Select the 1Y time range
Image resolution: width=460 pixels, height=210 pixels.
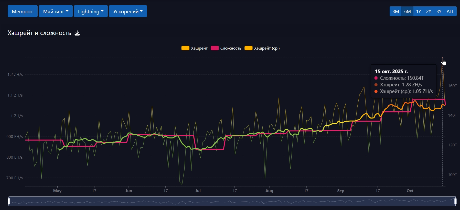click(419, 11)
